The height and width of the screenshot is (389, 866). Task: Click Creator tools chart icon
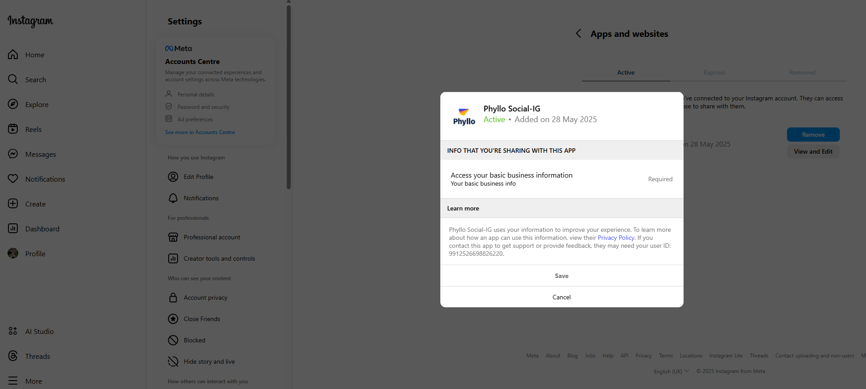173,258
